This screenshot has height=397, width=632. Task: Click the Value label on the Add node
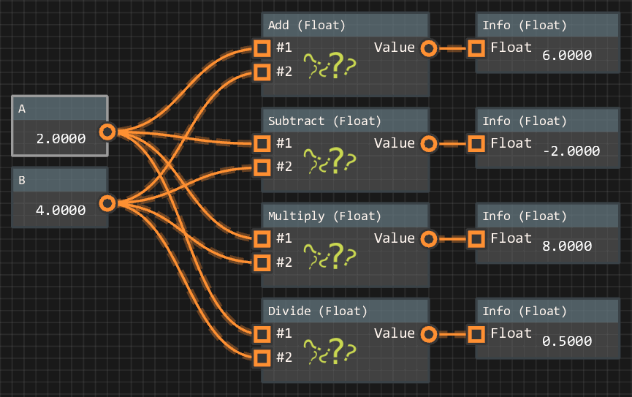click(395, 48)
